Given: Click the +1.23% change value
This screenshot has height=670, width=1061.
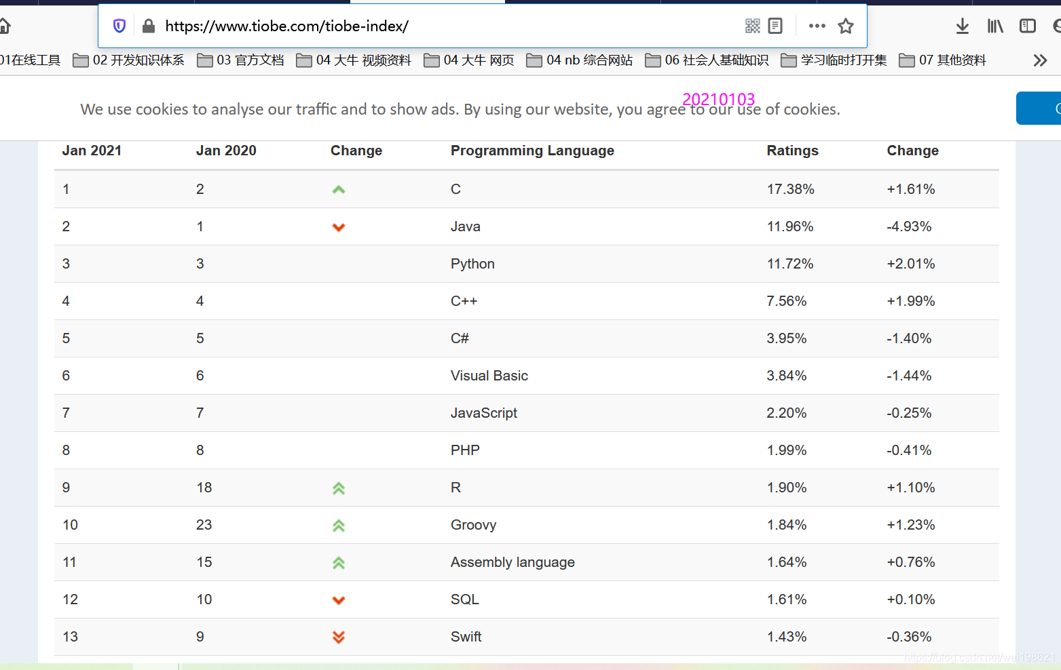Looking at the screenshot, I should [910, 525].
